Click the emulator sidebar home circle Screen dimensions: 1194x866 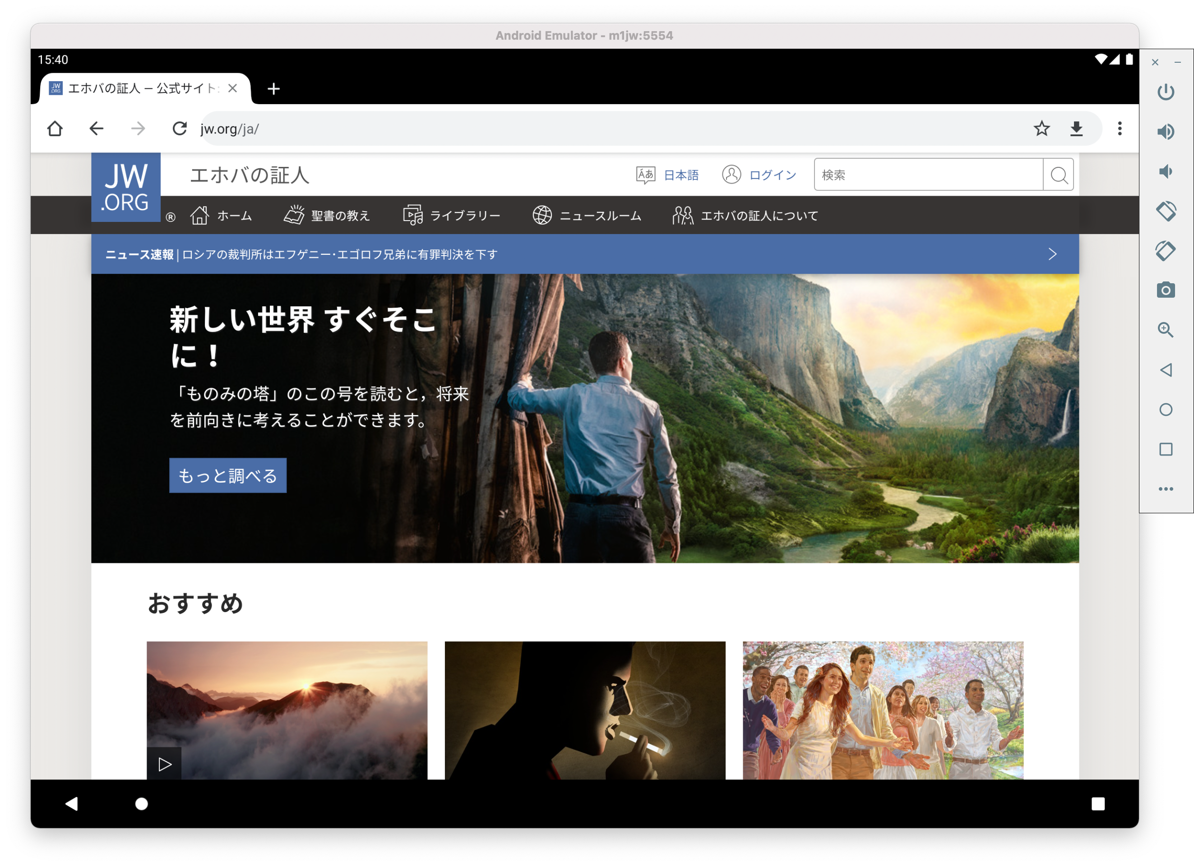tap(1166, 410)
